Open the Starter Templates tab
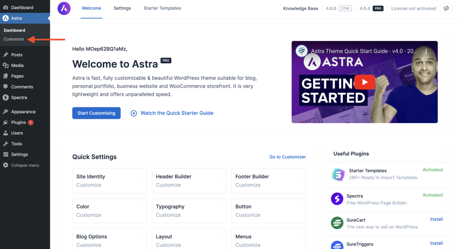 [x=162, y=8]
